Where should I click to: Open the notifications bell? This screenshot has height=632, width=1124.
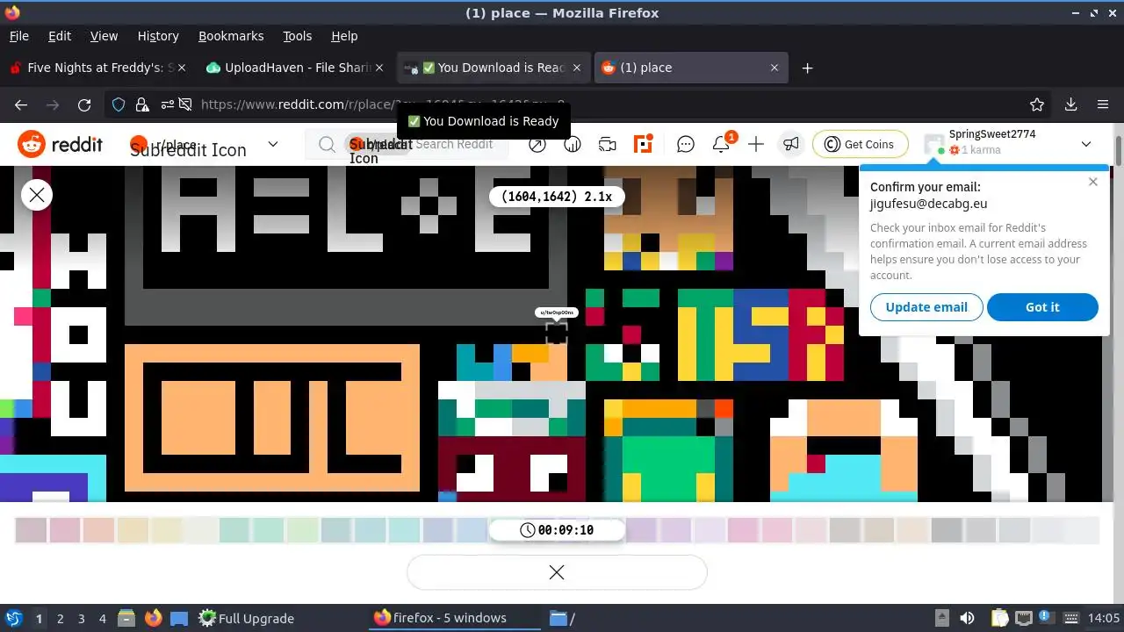(721, 145)
